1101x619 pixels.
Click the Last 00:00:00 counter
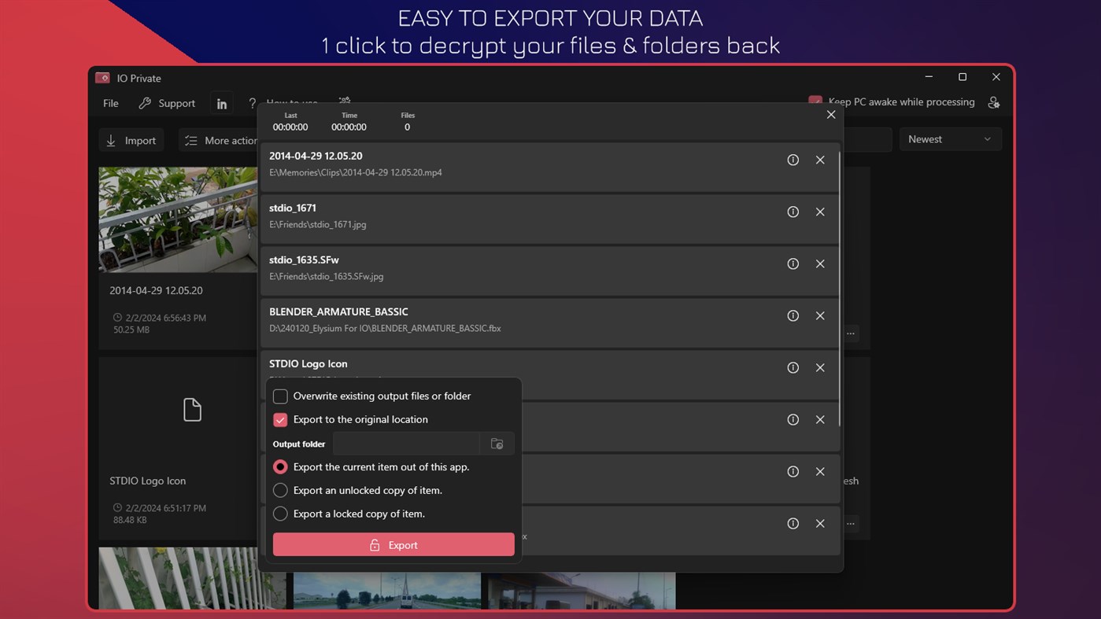[290, 122]
